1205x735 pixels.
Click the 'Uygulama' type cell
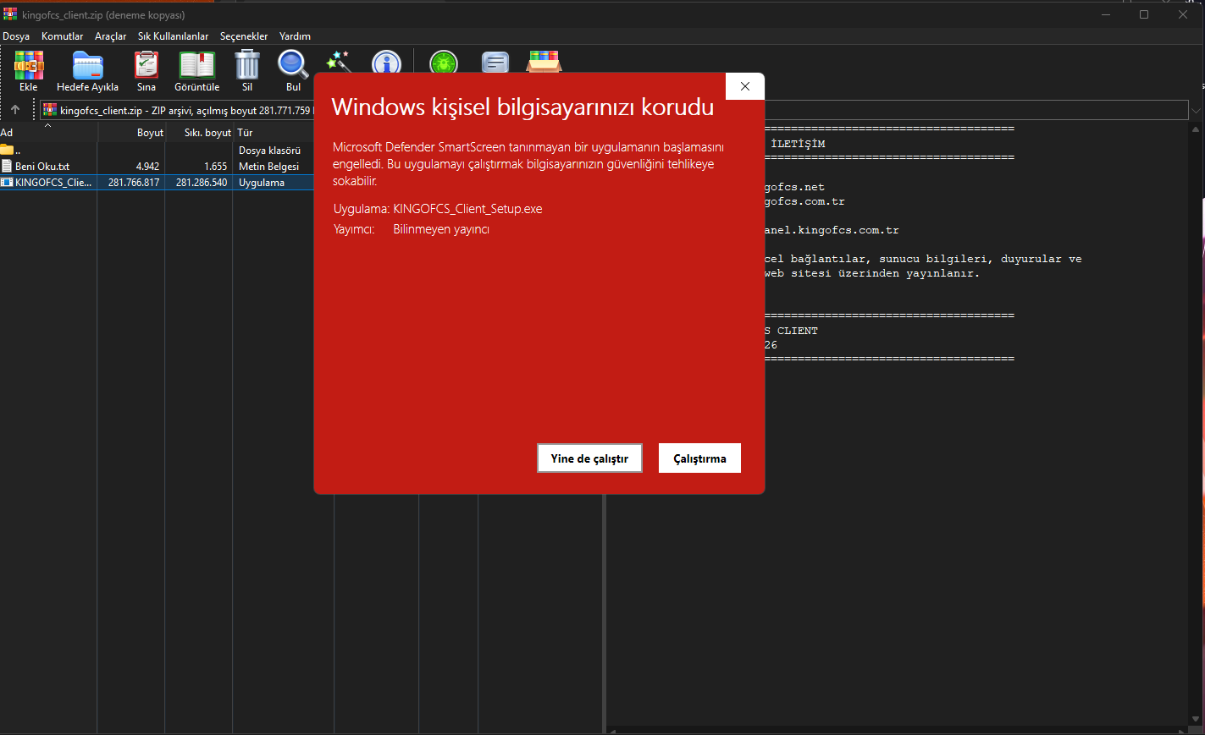click(262, 183)
